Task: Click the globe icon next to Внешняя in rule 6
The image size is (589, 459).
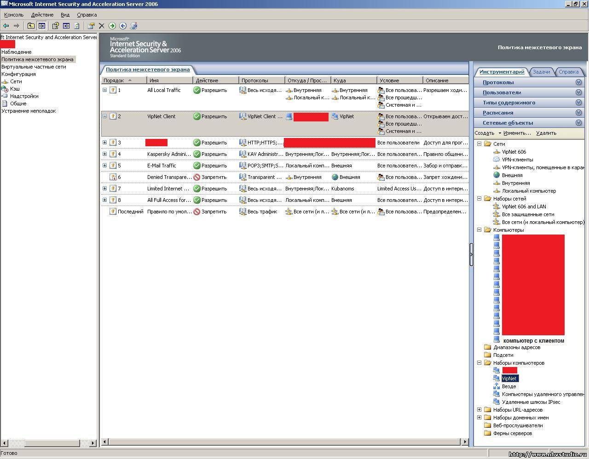Action: click(335, 177)
